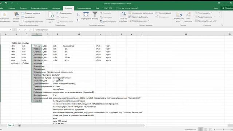Viewport: 233px width, 131px height.
Task: Expand the Quick Access Toolbar customize arrow
Action: coord(18,3)
